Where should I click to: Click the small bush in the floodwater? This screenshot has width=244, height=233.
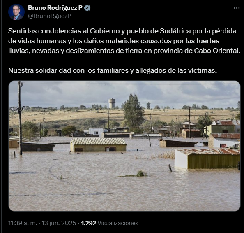click(x=141, y=173)
